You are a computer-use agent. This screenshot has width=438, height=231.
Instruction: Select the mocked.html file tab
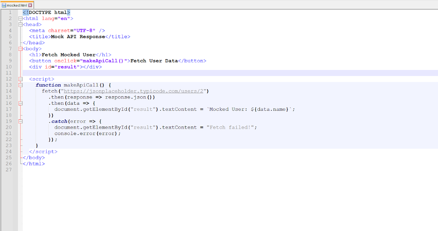(17, 5)
